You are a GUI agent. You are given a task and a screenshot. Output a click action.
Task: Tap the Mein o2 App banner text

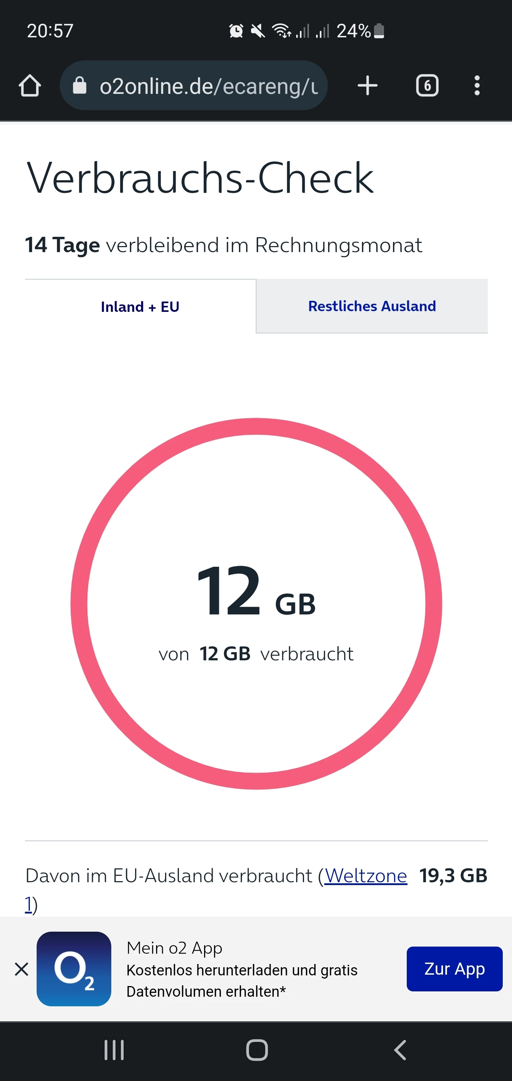pyautogui.click(x=242, y=970)
